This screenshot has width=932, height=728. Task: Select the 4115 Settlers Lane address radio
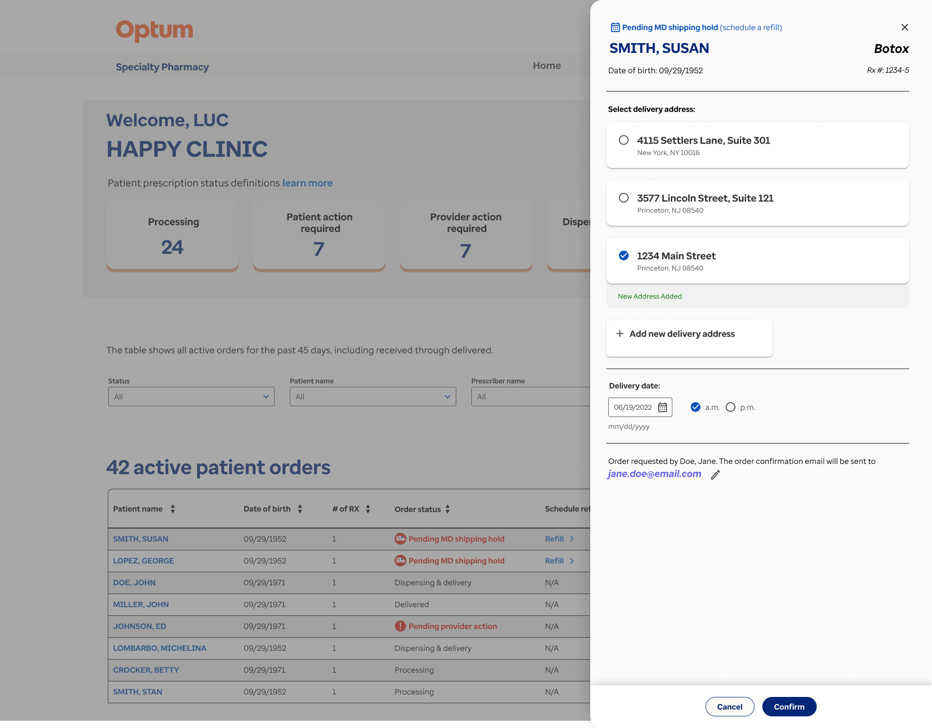coord(624,140)
